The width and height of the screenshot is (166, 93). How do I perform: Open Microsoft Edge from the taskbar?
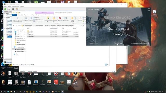8,92
